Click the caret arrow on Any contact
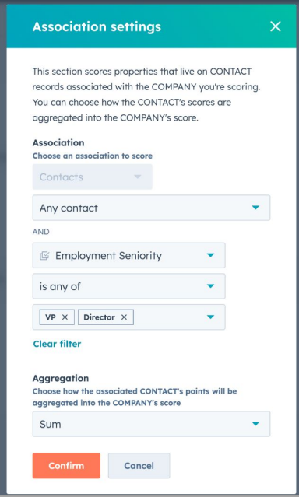The height and width of the screenshot is (497, 299). pos(255,208)
